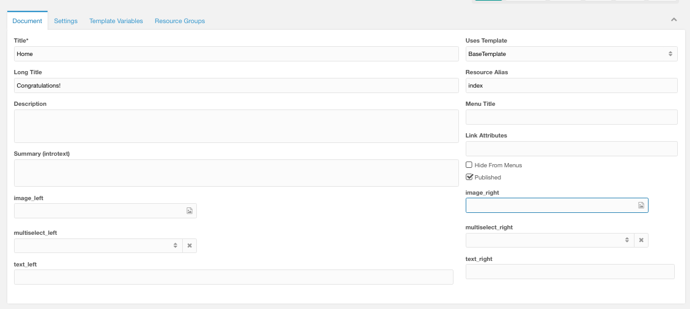The height and width of the screenshot is (309, 690).
Task: Expand the multiselect_left combo box
Action: (98, 246)
